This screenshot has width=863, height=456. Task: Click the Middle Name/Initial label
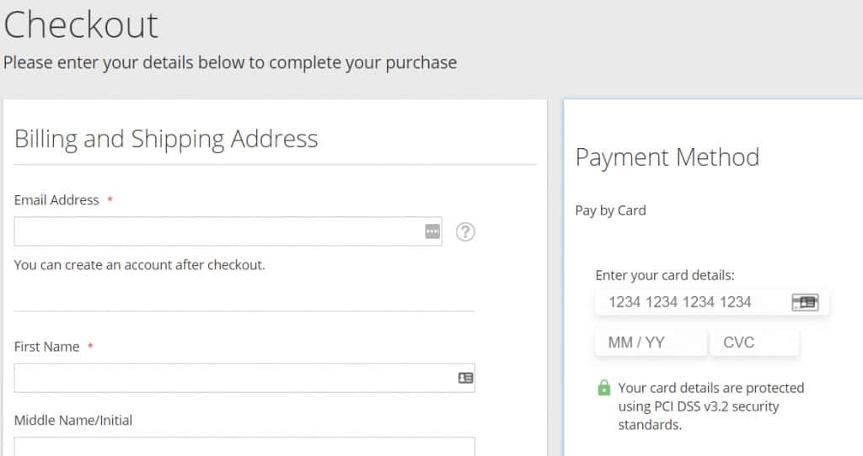(73, 421)
